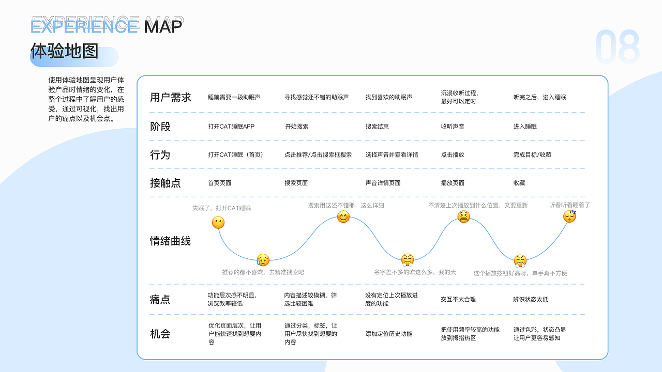This screenshot has height=372, width=662.
Task: Click the cell '点击推荐/点击搜索框搜索'
Action: coord(318,154)
